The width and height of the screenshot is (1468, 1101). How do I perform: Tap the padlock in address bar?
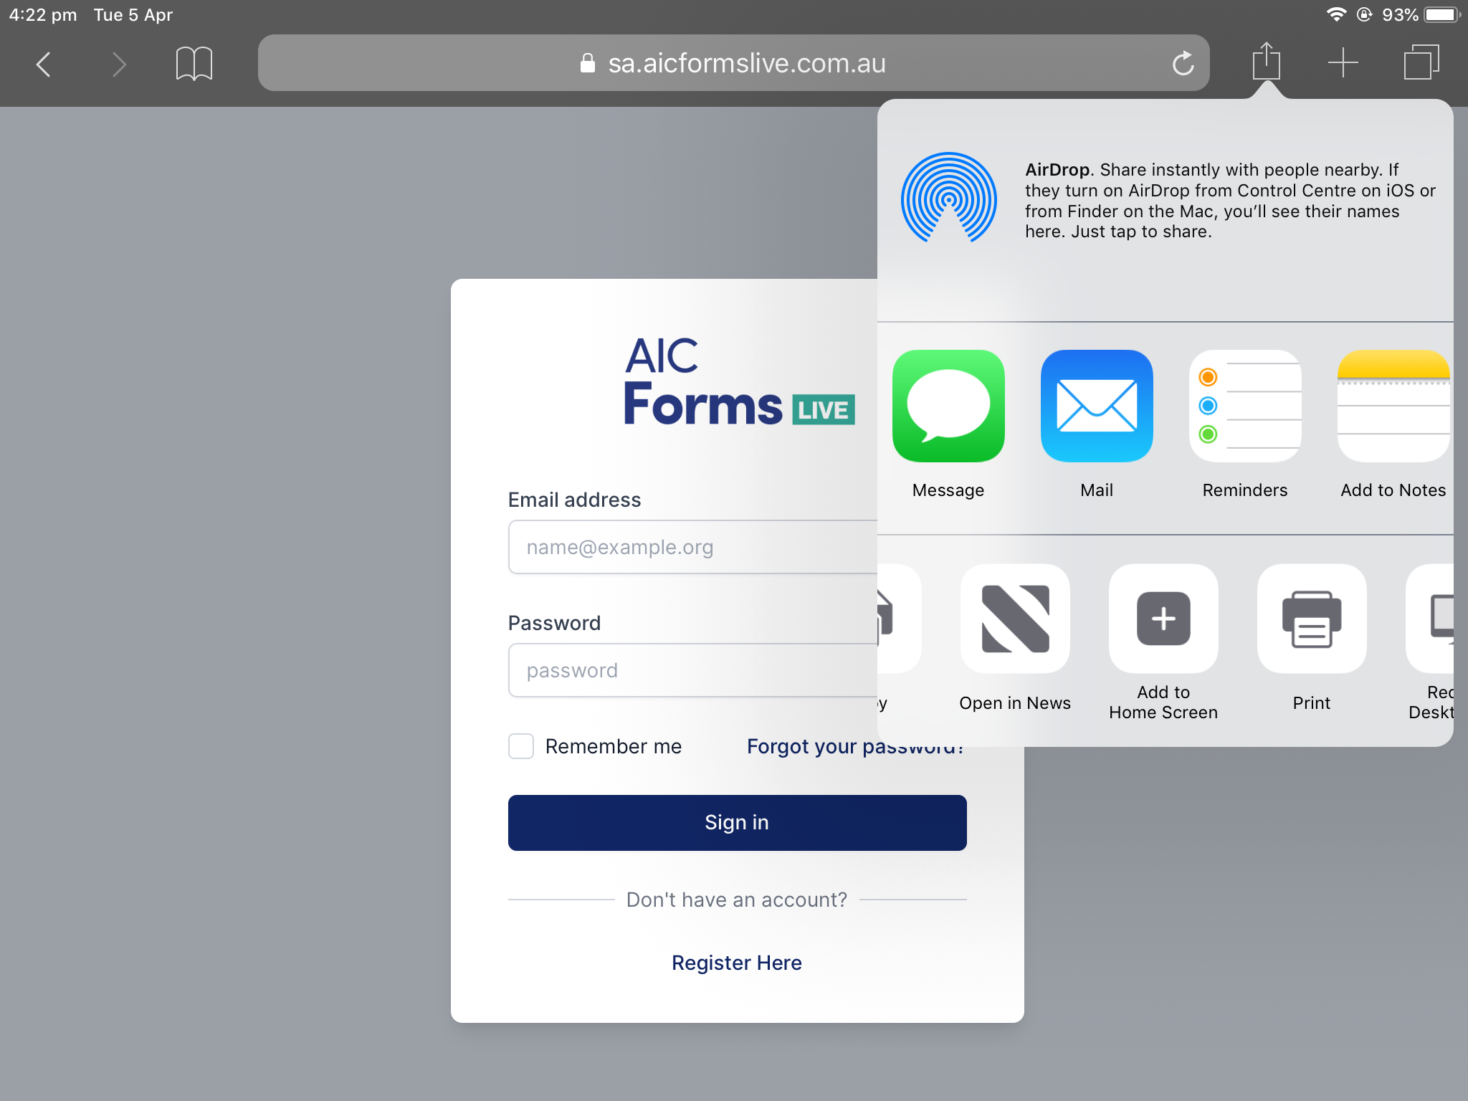(588, 63)
